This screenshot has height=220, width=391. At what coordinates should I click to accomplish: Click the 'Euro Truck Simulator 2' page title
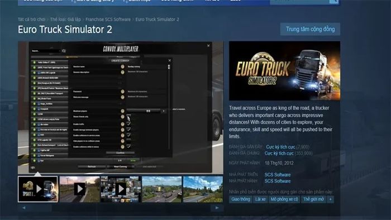coord(65,30)
